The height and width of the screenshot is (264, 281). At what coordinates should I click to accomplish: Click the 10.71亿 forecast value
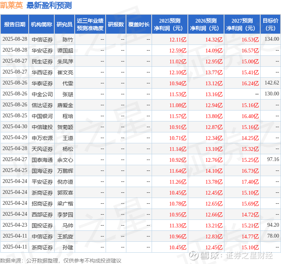pos(178,138)
